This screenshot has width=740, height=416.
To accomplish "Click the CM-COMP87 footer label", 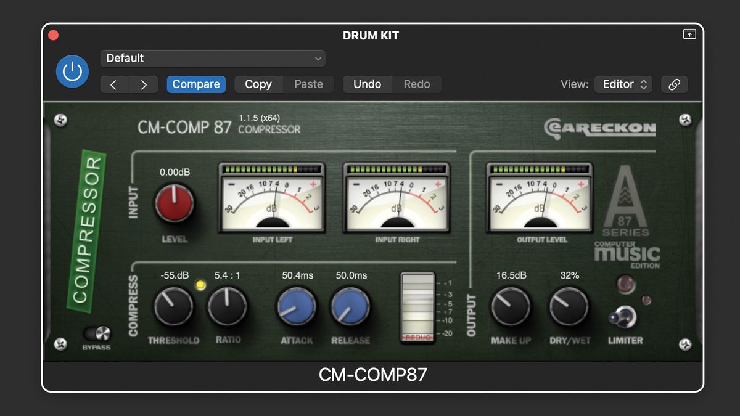I will click(x=372, y=375).
